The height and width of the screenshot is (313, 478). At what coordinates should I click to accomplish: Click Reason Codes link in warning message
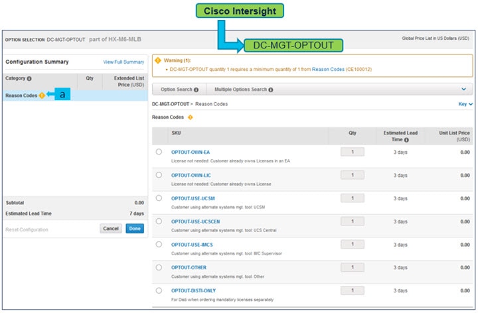point(328,70)
